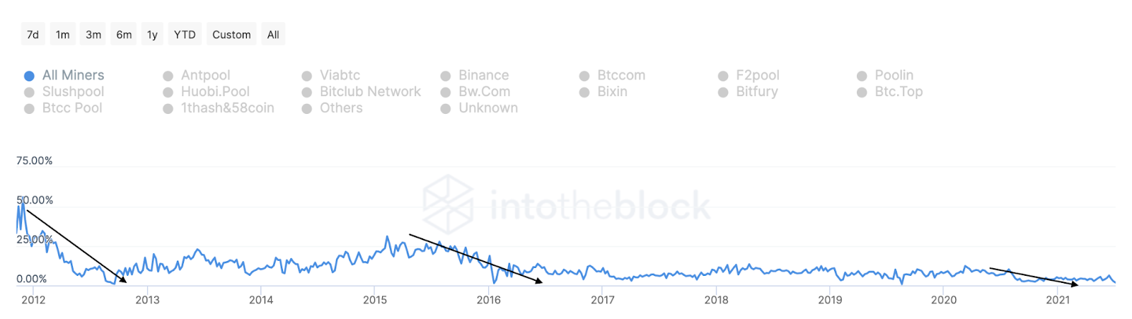Viewport: 1132px width, 319px height.
Task: Show the 1thash&58coin series
Action: 219,108
